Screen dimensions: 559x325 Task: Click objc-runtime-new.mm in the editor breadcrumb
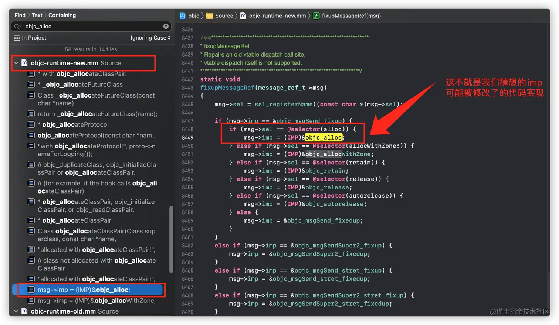tap(277, 16)
